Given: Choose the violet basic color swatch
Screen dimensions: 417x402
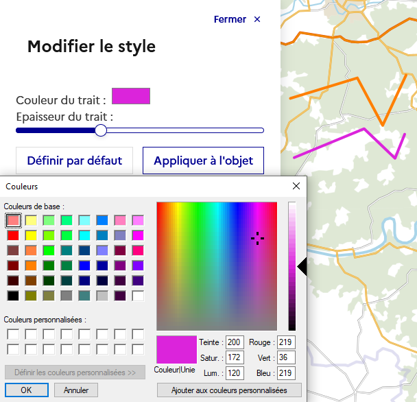Looking at the screenshot, I should point(138,265).
